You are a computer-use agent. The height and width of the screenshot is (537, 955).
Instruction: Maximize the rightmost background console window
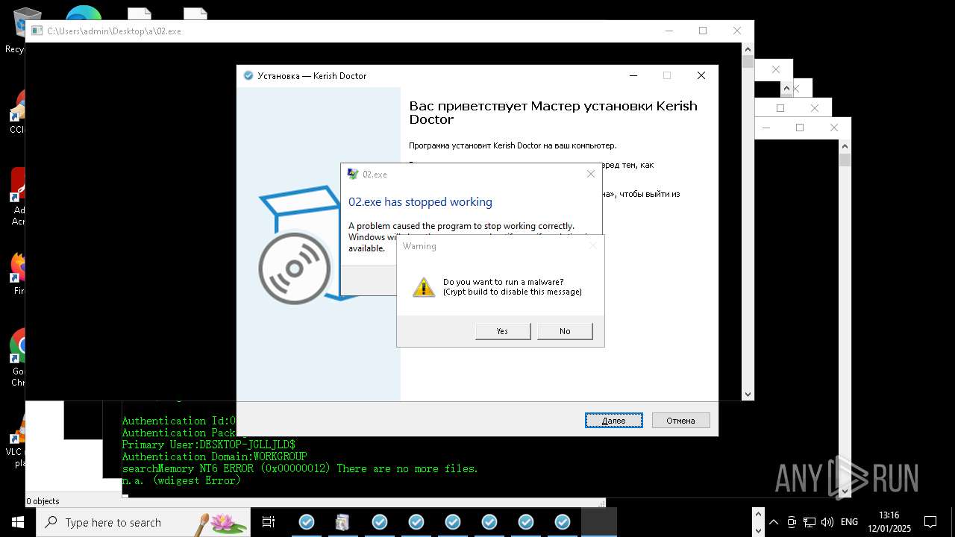tap(800, 128)
